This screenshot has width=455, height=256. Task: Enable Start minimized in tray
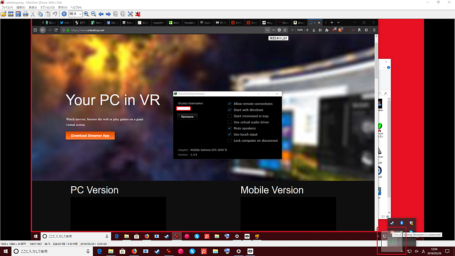pos(230,116)
